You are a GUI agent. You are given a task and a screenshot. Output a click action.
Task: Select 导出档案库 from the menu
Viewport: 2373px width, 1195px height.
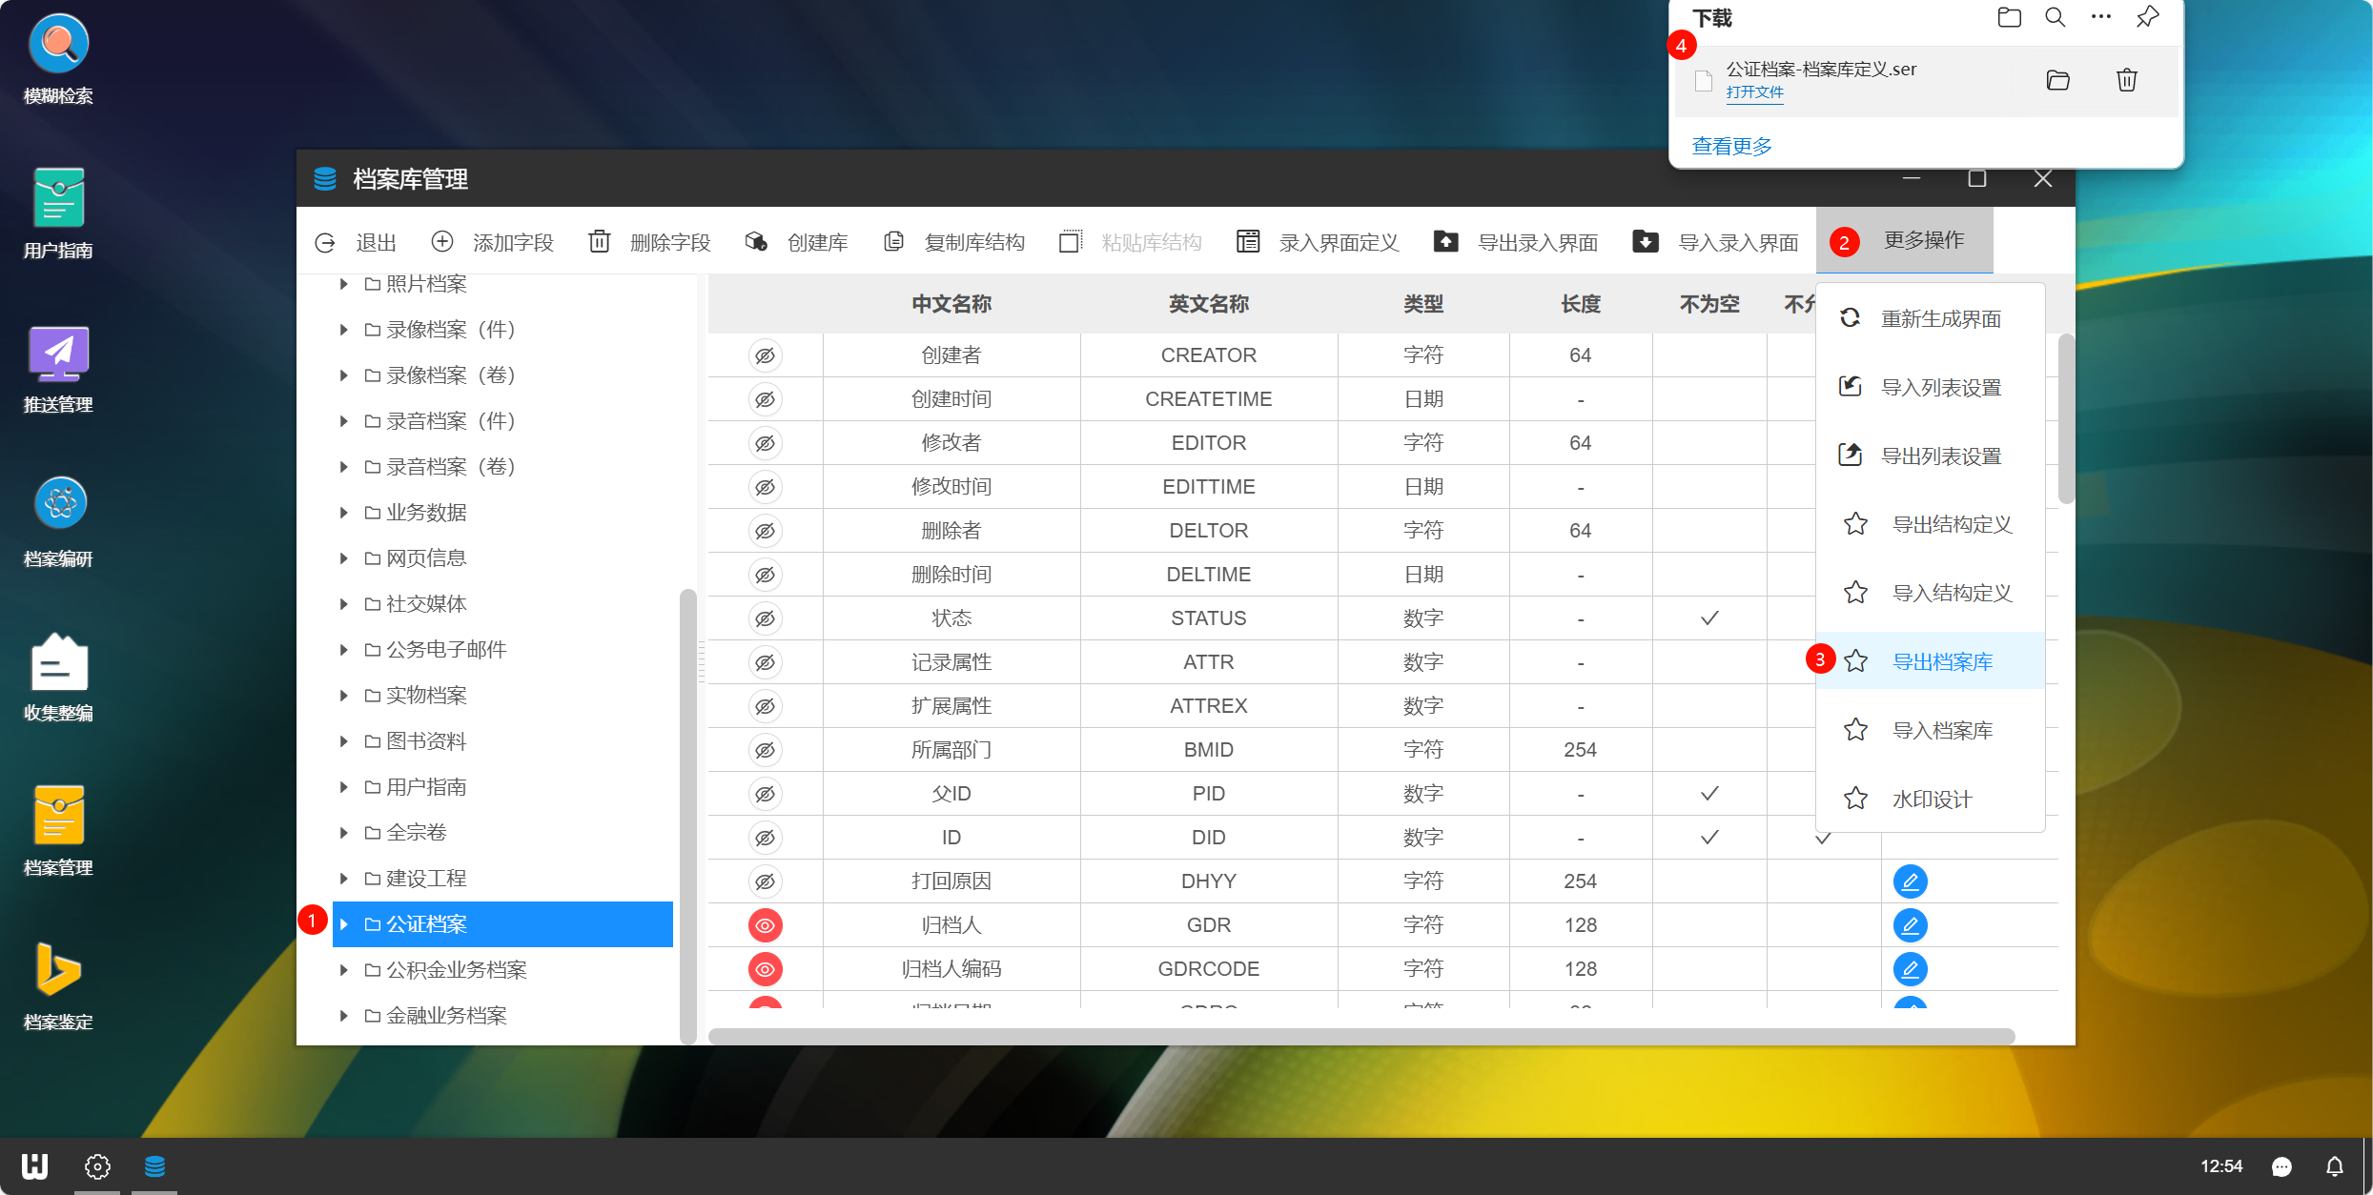(x=1941, y=661)
